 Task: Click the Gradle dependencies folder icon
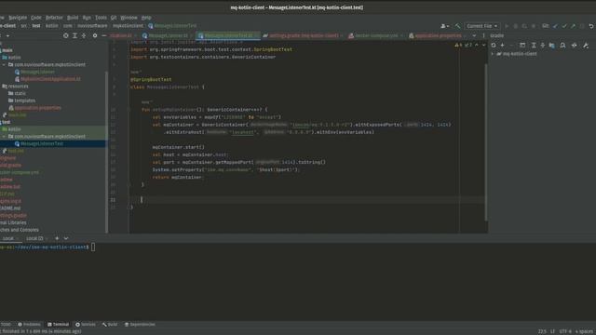coord(552,46)
